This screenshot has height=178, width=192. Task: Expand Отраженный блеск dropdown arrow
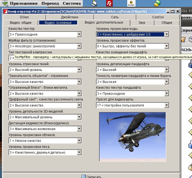click(x=79, y=94)
